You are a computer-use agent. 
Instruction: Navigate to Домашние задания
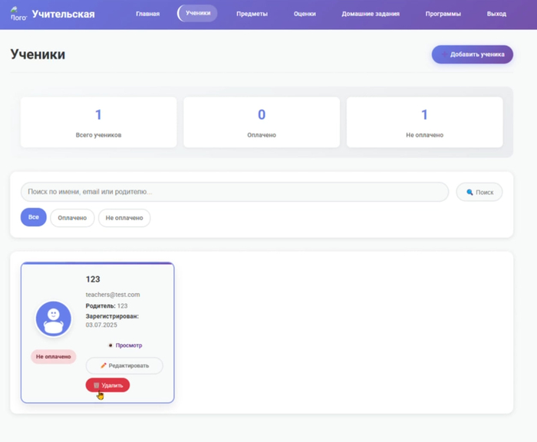(371, 14)
